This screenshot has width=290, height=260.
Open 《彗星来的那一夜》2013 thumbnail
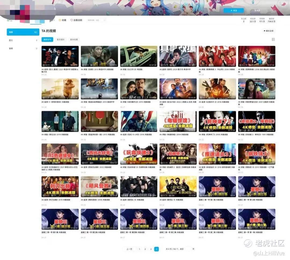tap(99, 122)
